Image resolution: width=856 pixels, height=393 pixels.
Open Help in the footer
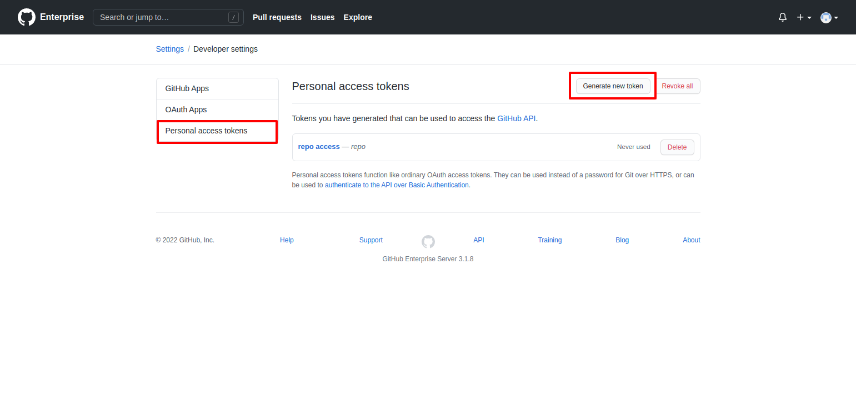[x=287, y=240]
